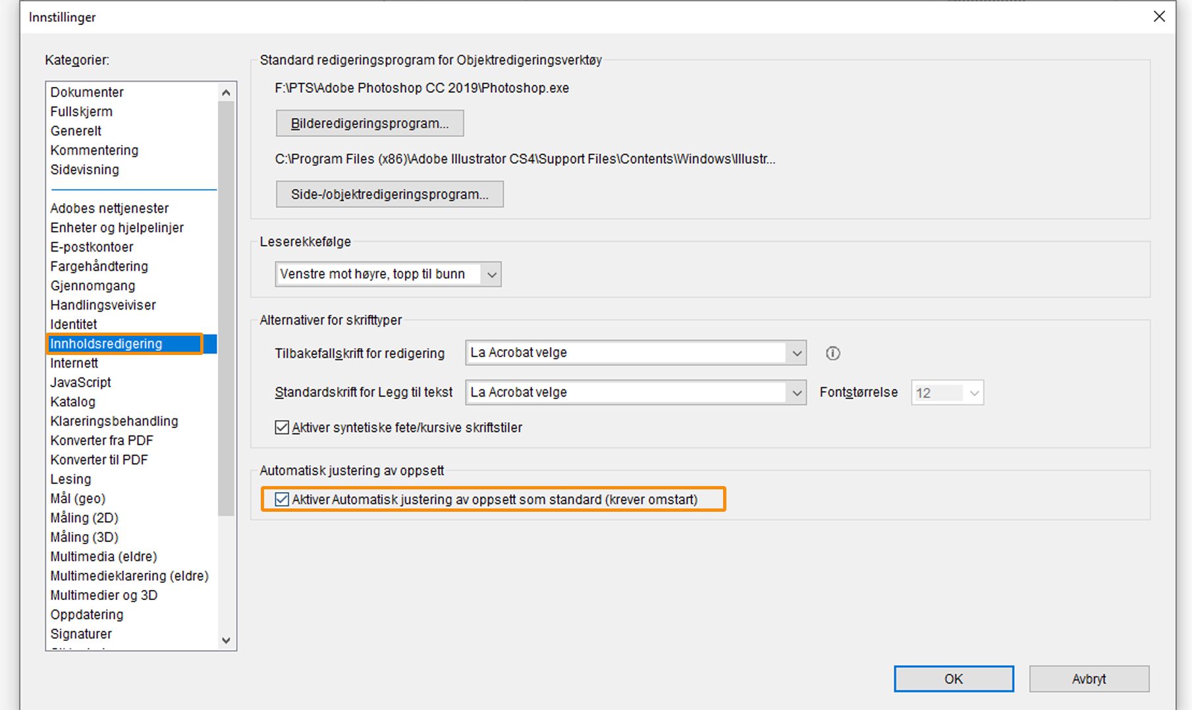
Task: Disable Automatisk justering av oppsett checkbox
Action: click(283, 499)
